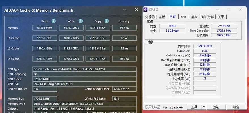Click the 工具 button in CPU-Z

point(194,107)
